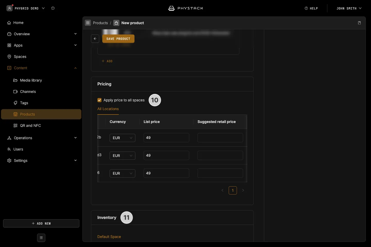The width and height of the screenshot is (371, 247).
Task: Open the info icon beside Physgrid Demo
Action: pyautogui.click(x=53, y=8)
